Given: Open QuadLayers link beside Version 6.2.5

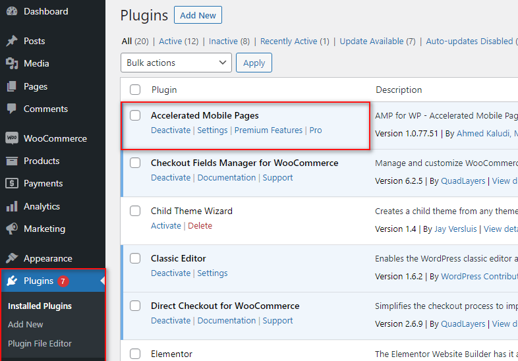Looking at the screenshot, I should 463,181.
